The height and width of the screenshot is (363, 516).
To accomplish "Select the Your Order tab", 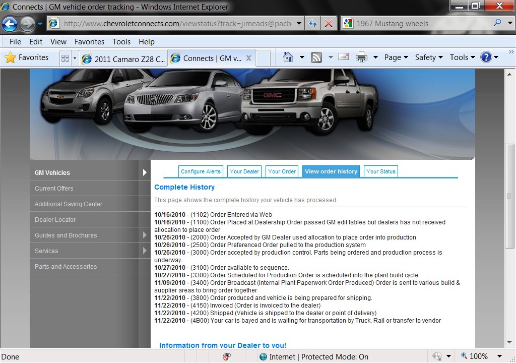I will coord(282,171).
